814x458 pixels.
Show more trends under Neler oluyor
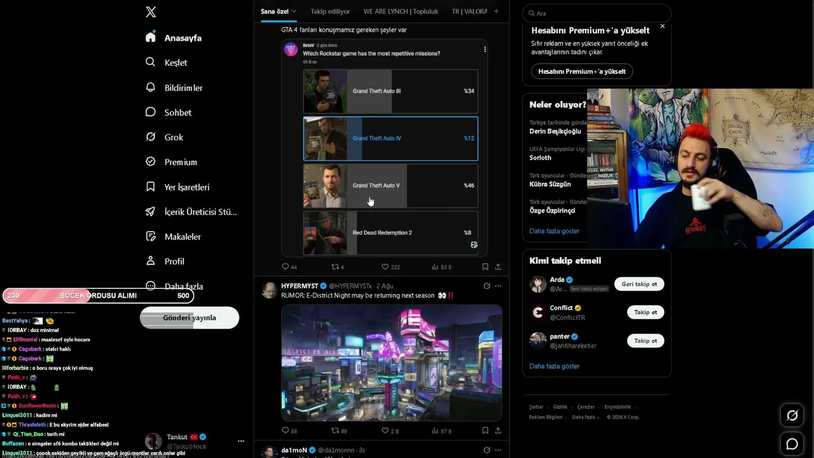click(555, 231)
